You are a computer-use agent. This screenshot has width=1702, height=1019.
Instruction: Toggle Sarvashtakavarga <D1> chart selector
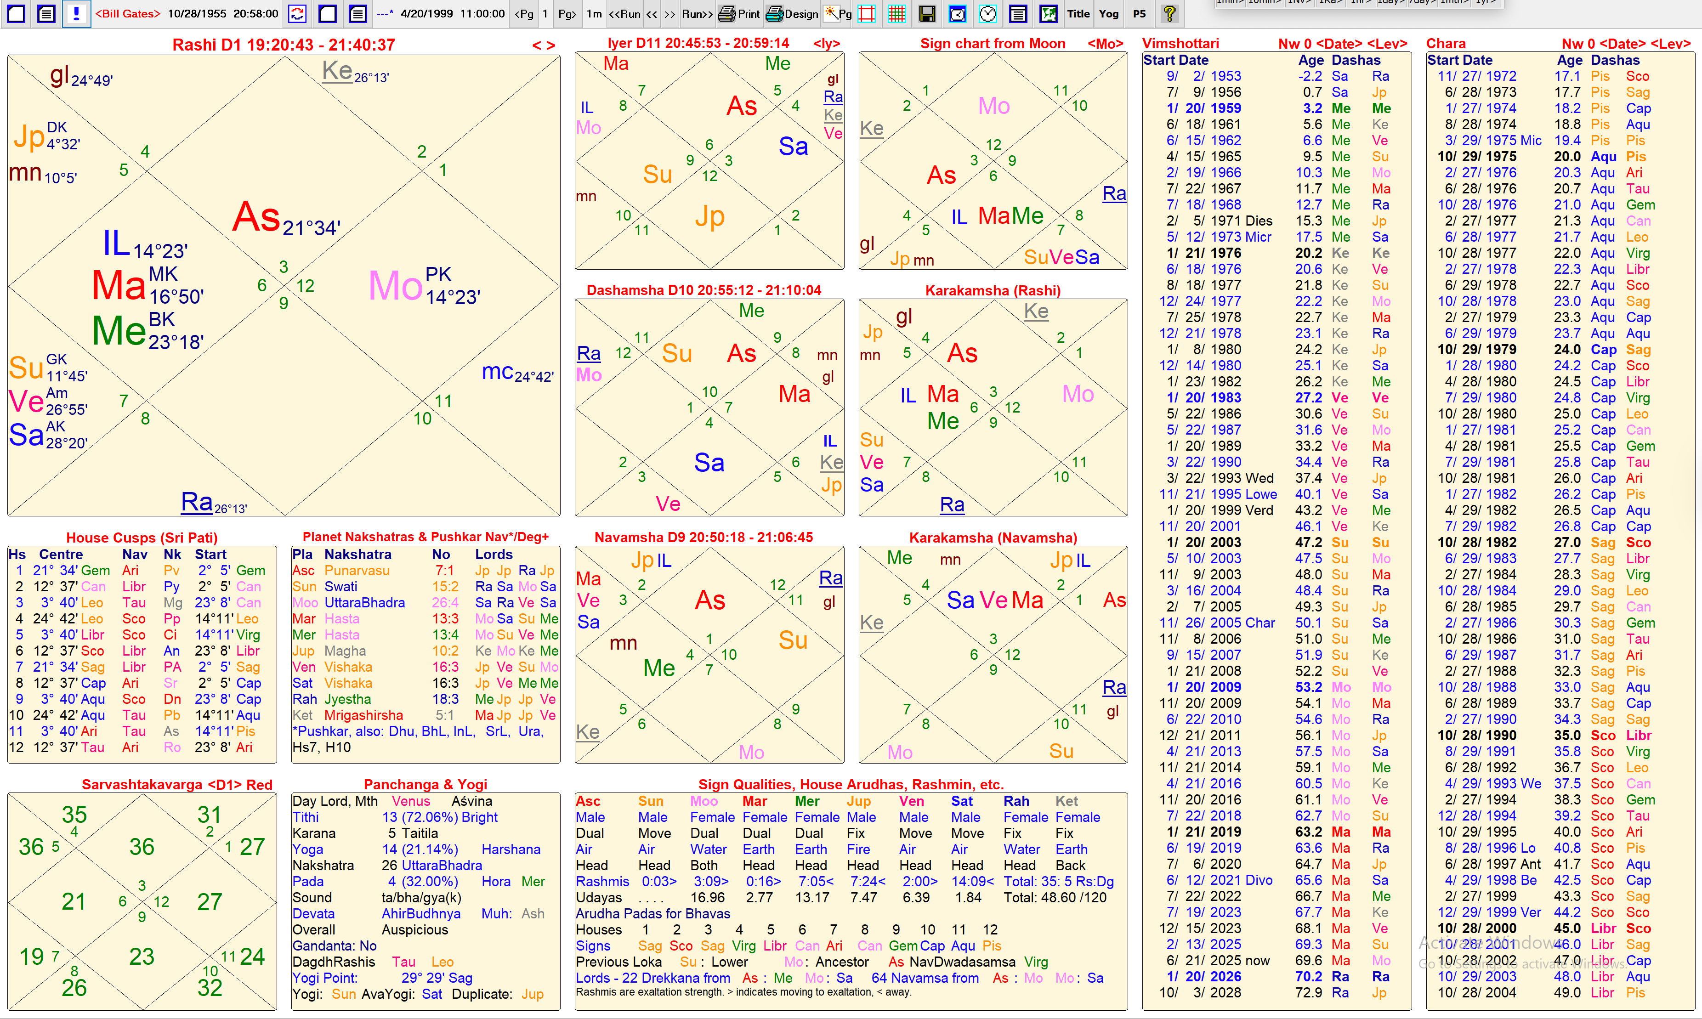[225, 785]
